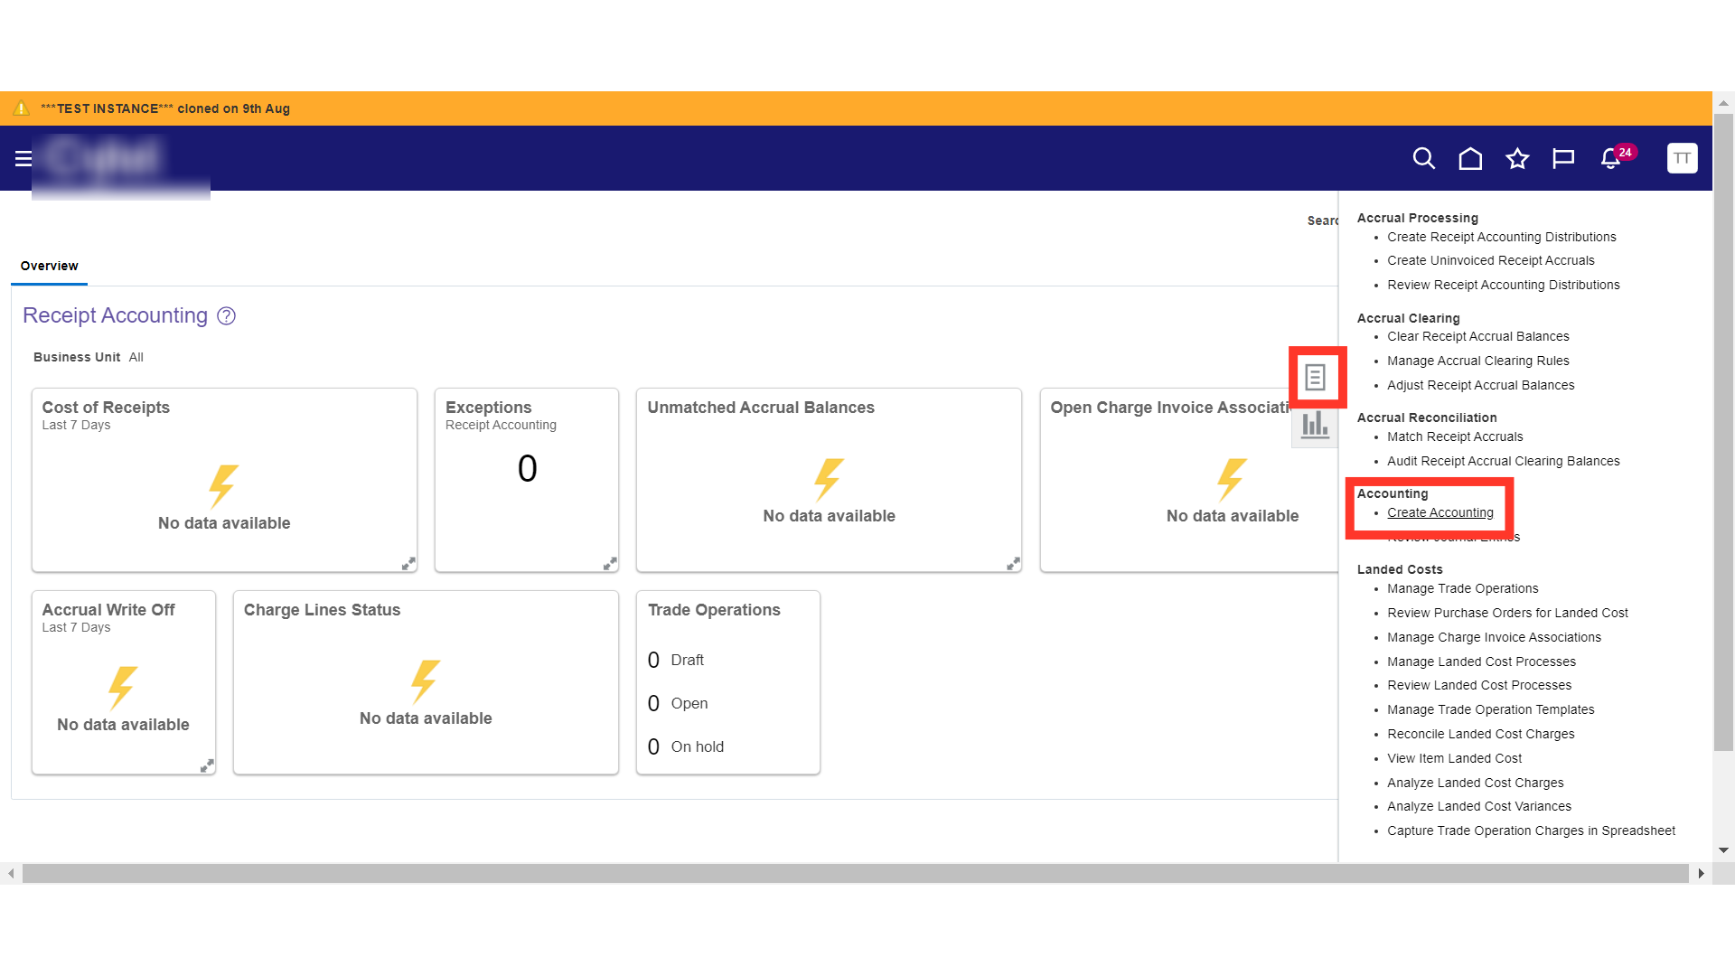This screenshot has width=1735, height=976.
Task: Open Analyze Landed Cost Variances
Action: click(x=1479, y=806)
